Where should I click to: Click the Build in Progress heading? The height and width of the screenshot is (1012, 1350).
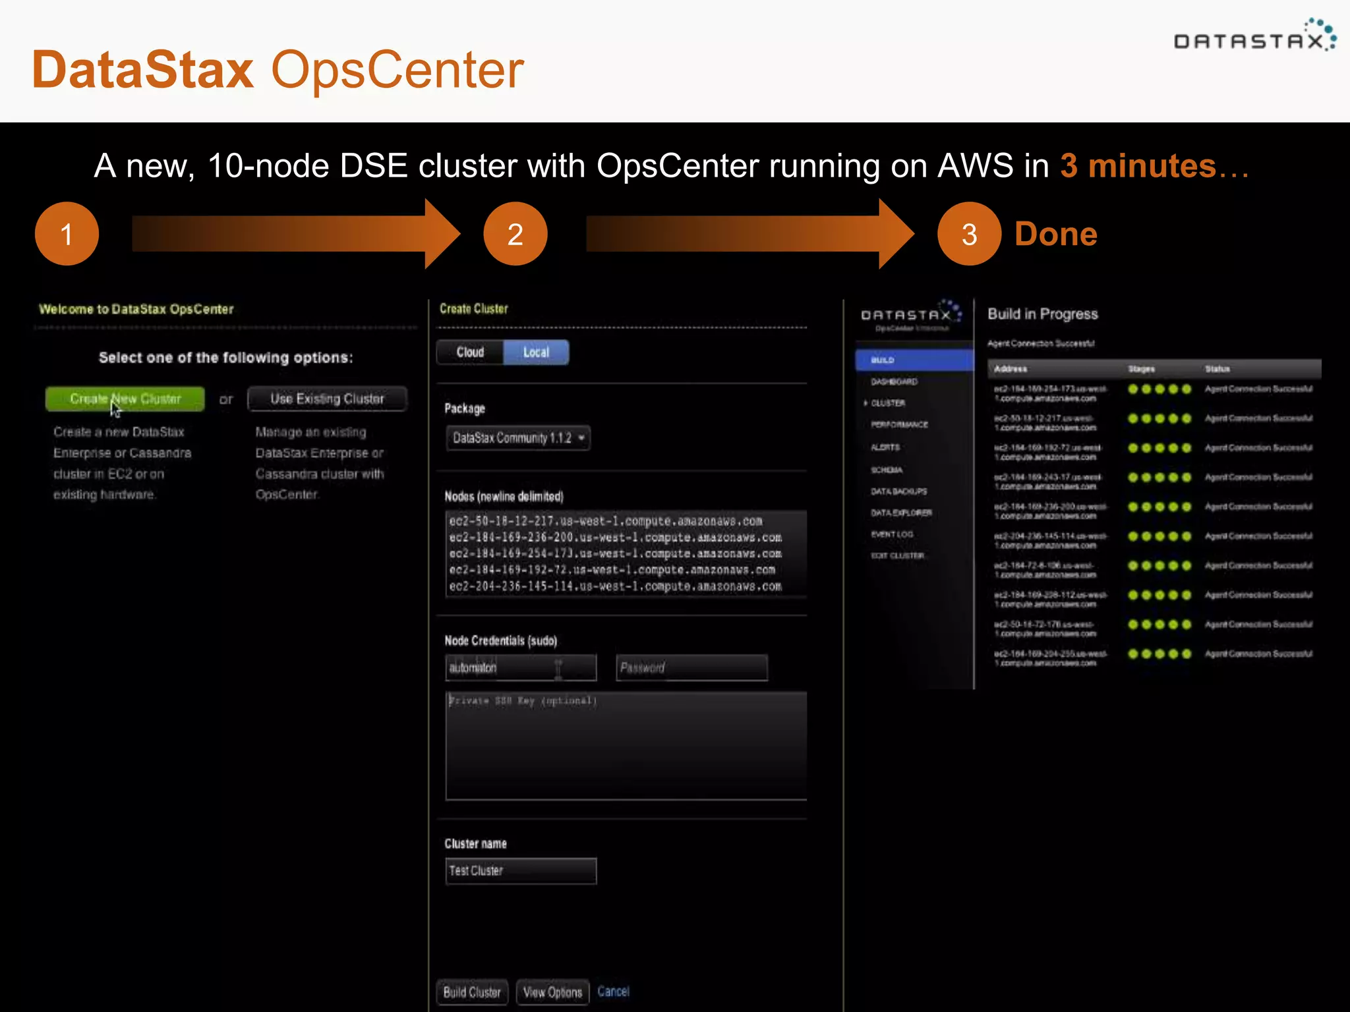pyautogui.click(x=1043, y=314)
